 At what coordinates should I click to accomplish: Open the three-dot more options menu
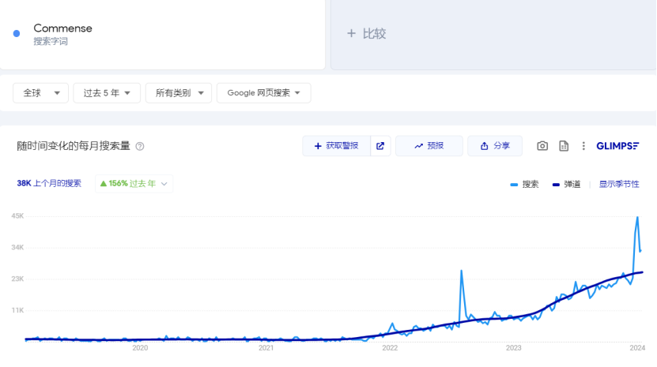(583, 146)
